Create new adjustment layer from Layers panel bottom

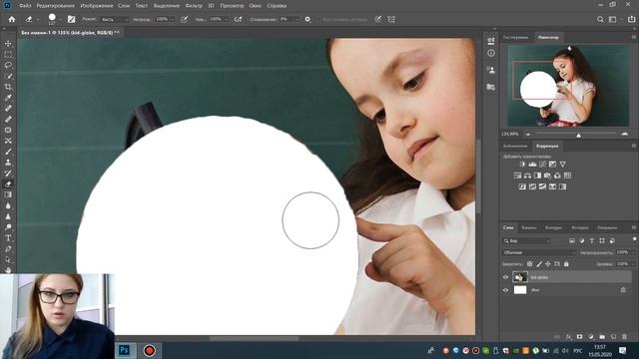pos(591,337)
